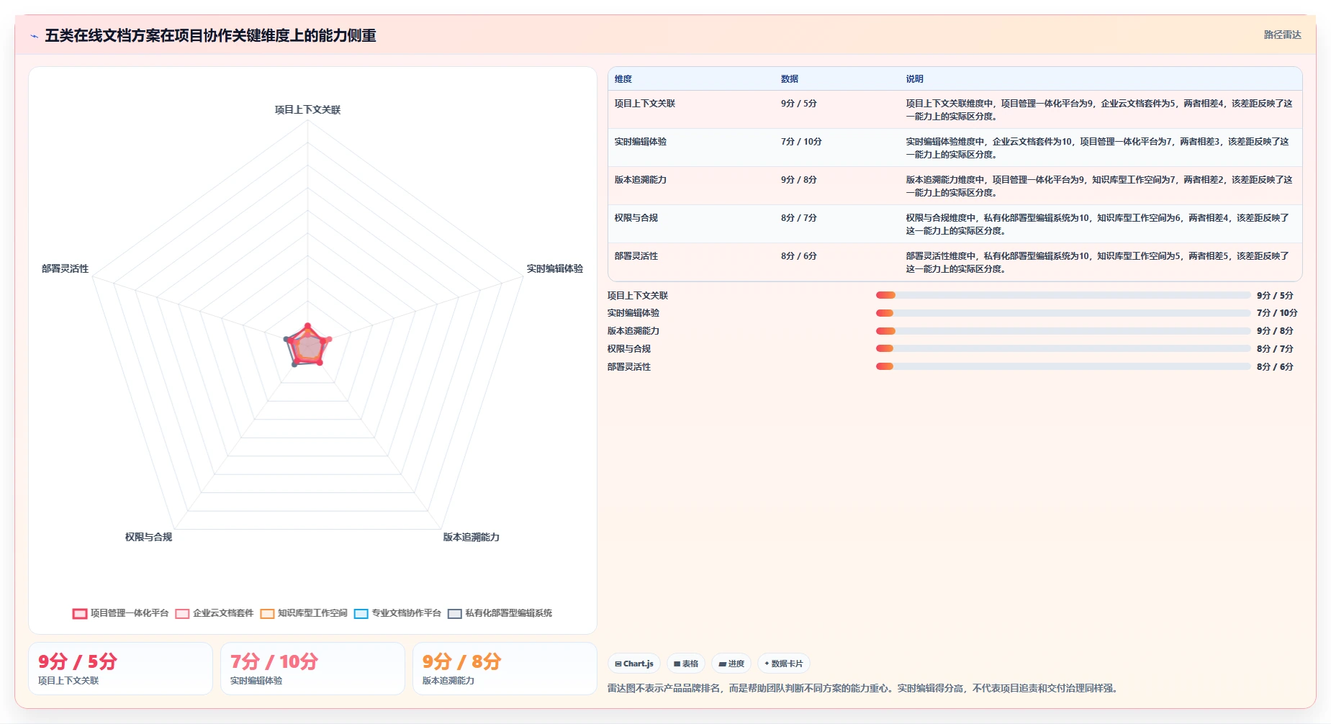Click the radar chart data polygon center
The image size is (1331, 724).
pyautogui.click(x=308, y=346)
